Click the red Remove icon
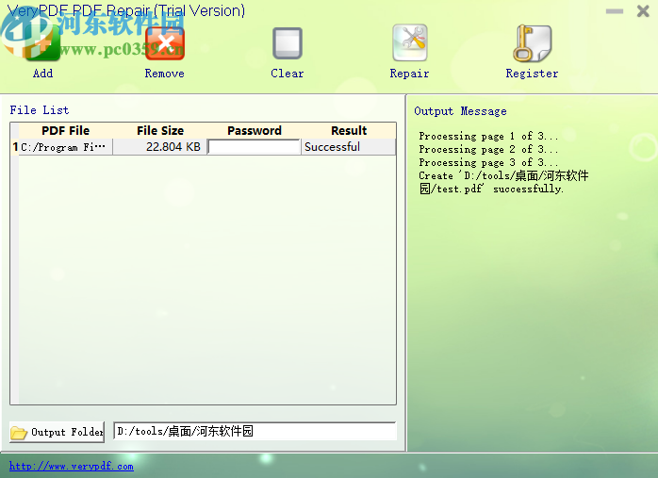658x478 pixels. [x=164, y=44]
